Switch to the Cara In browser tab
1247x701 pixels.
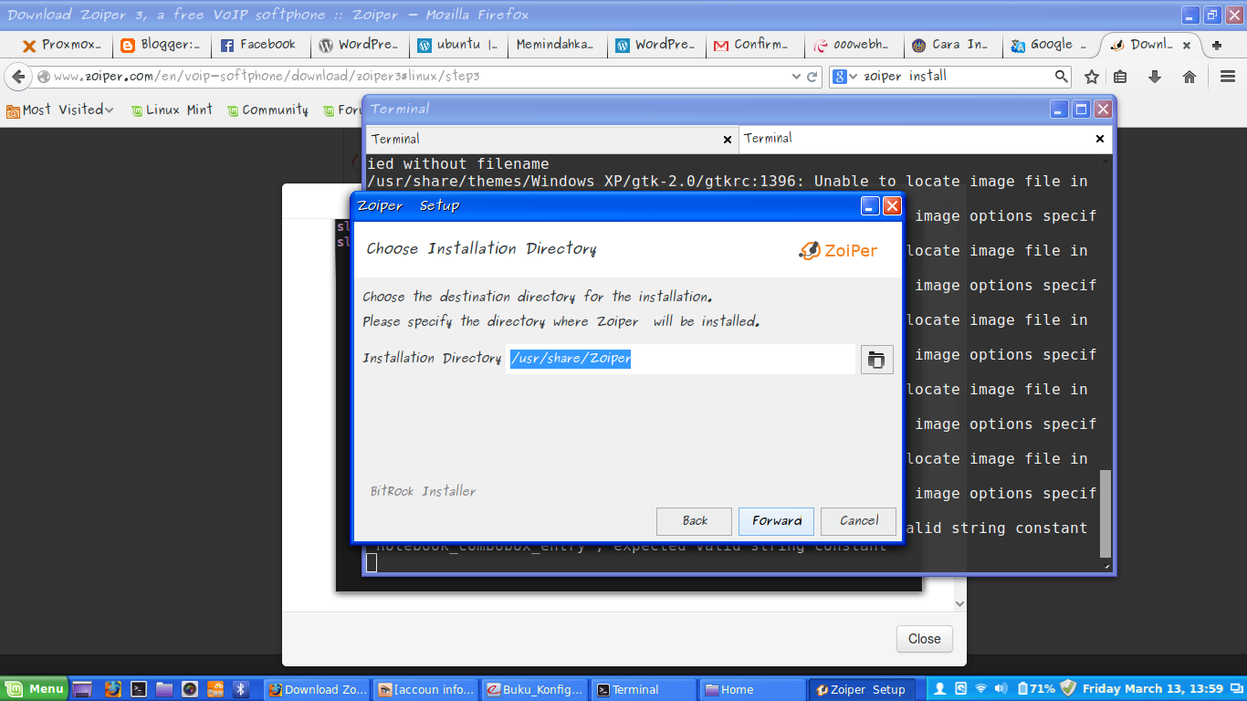coord(951,45)
